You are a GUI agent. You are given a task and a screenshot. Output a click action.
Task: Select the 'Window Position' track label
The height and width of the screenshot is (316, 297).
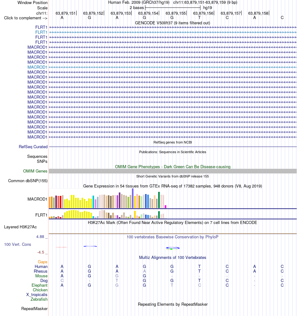click(x=33, y=2)
